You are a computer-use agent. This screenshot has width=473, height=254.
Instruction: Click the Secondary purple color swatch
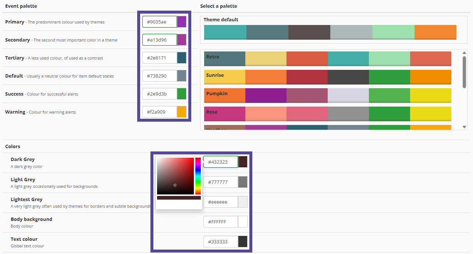click(x=182, y=39)
